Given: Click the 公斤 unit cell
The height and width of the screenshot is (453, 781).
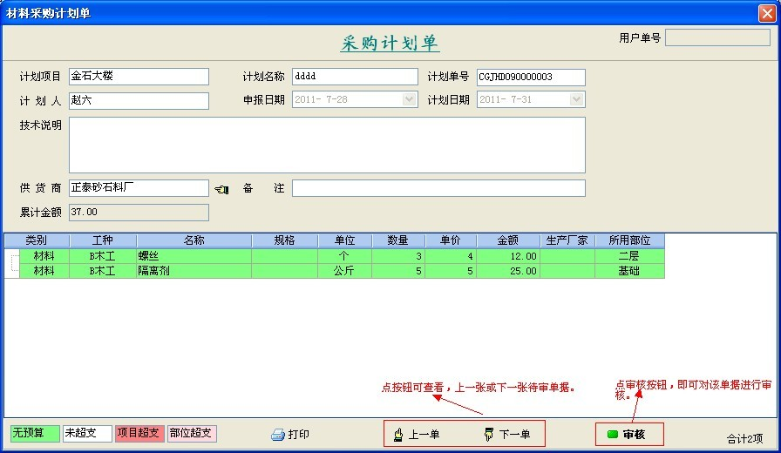Looking at the screenshot, I should [x=345, y=271].
